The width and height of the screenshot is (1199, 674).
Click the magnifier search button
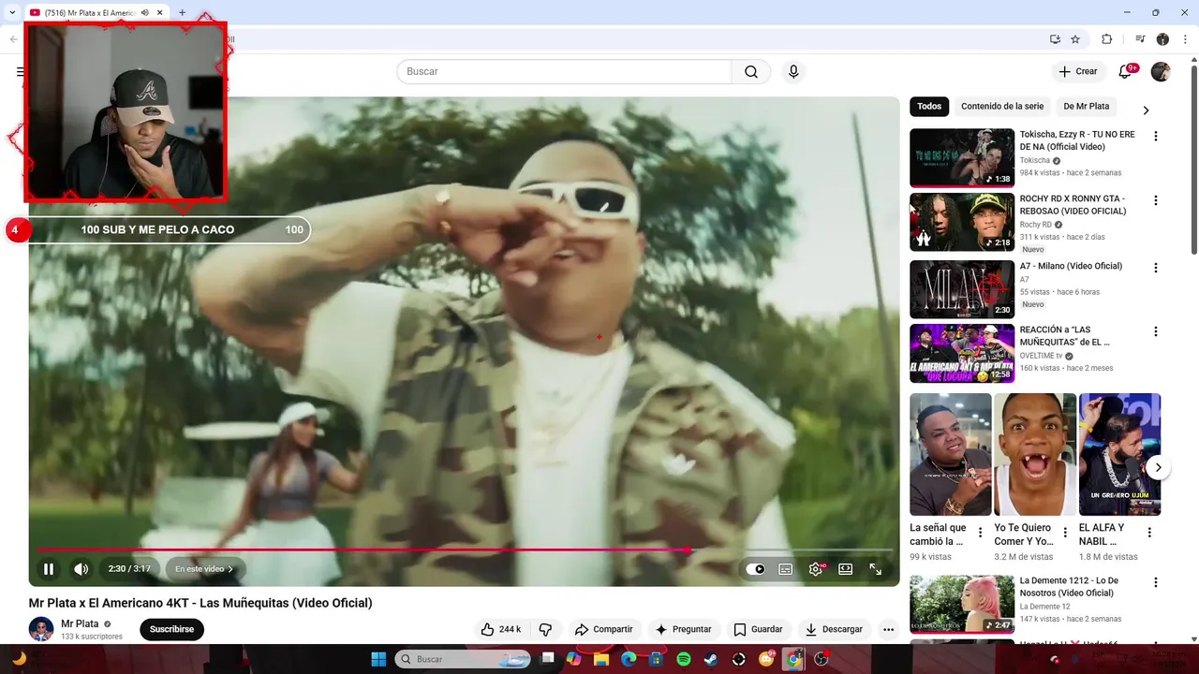751,71
